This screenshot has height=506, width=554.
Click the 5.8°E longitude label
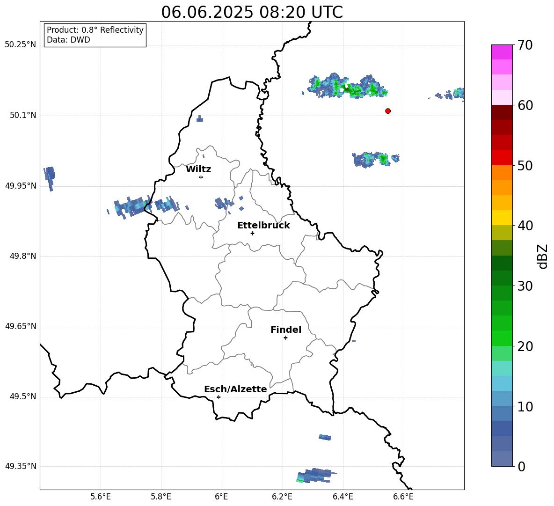(161, 497)
